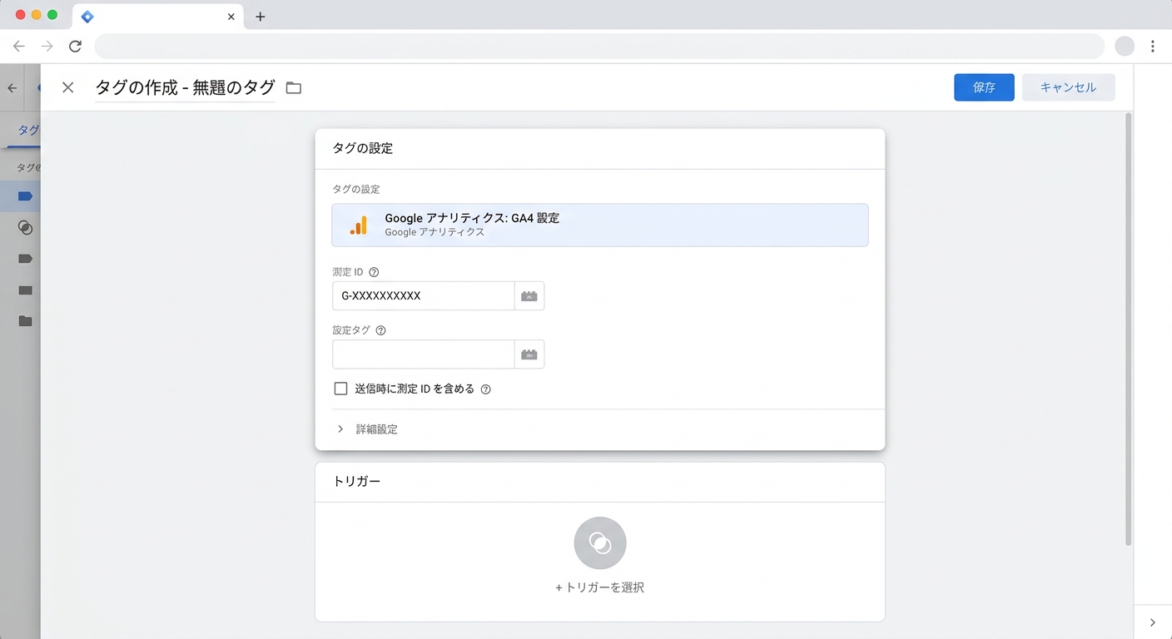
Task: Click + トリガーを選択 link
Action: pyautogui.click(x=600, y=587)
